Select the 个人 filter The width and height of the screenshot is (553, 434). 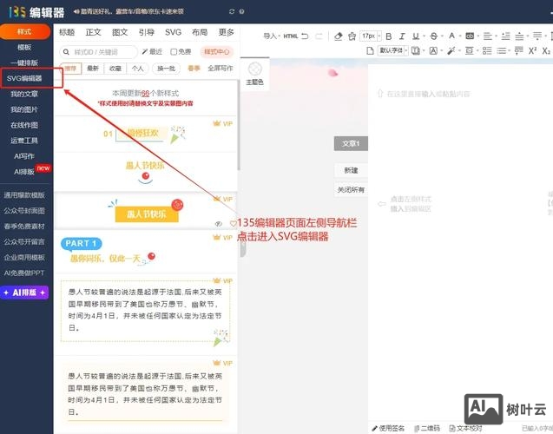[137, 69]
